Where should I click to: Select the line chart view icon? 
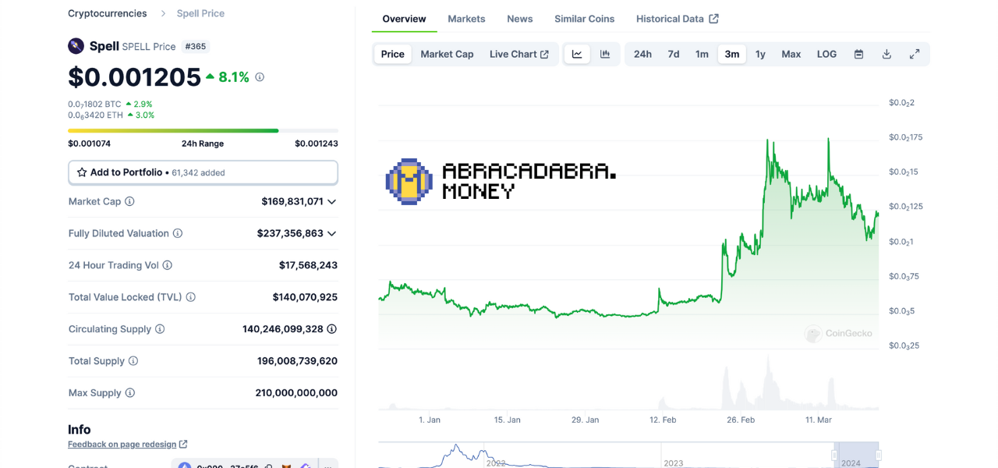click(577, 54)
